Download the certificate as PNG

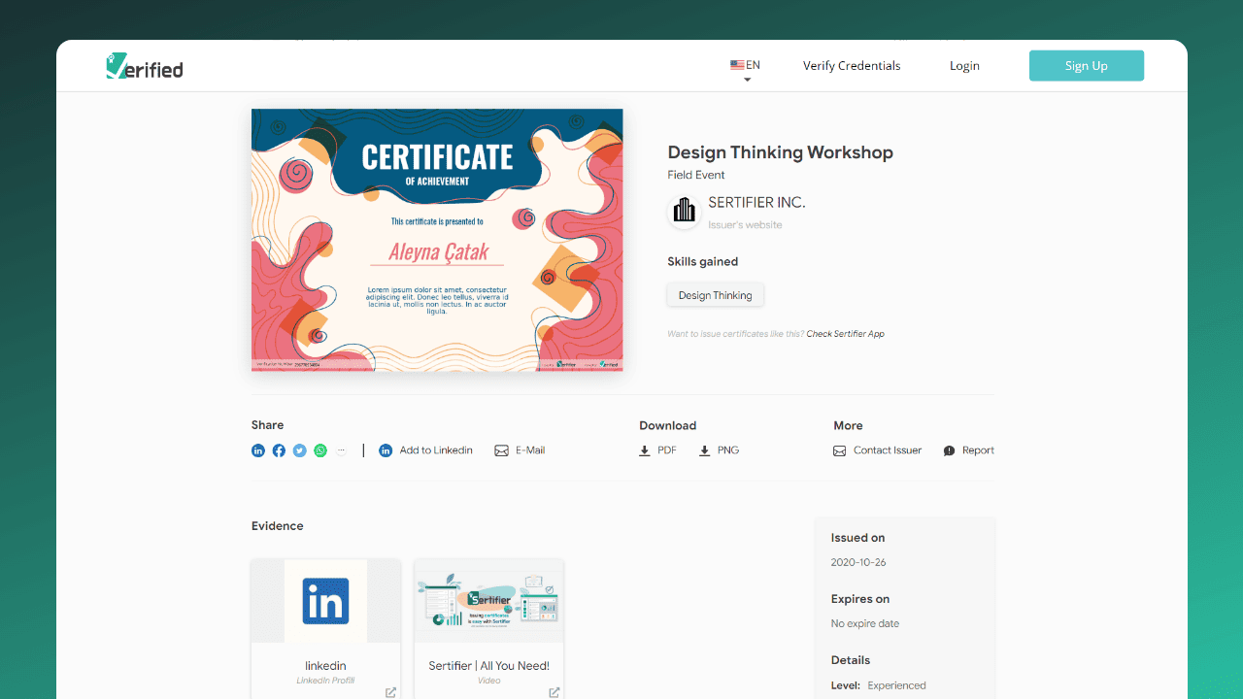[x=720, y=450]
